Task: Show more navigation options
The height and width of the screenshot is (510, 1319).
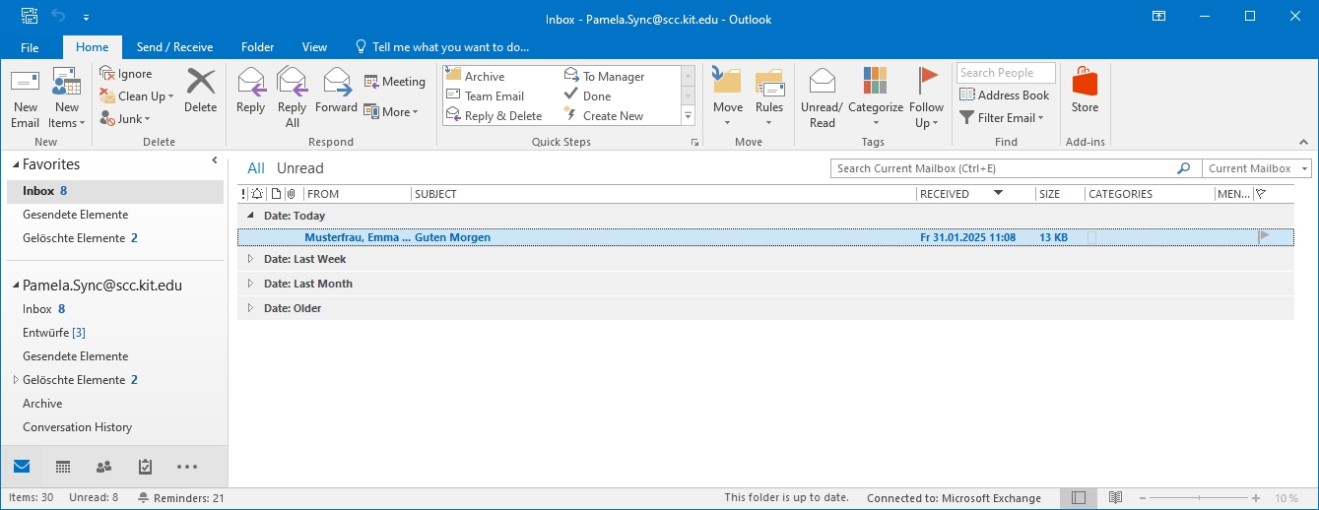Action: 187,467
